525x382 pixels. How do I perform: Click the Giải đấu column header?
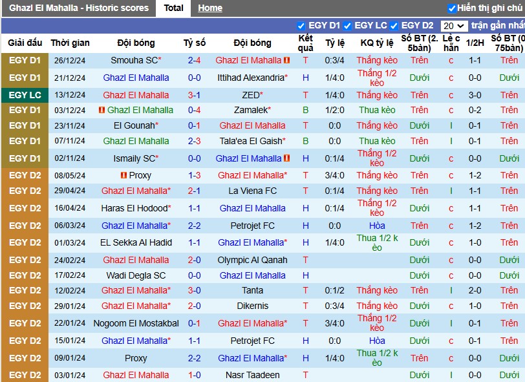coord(25,43)
